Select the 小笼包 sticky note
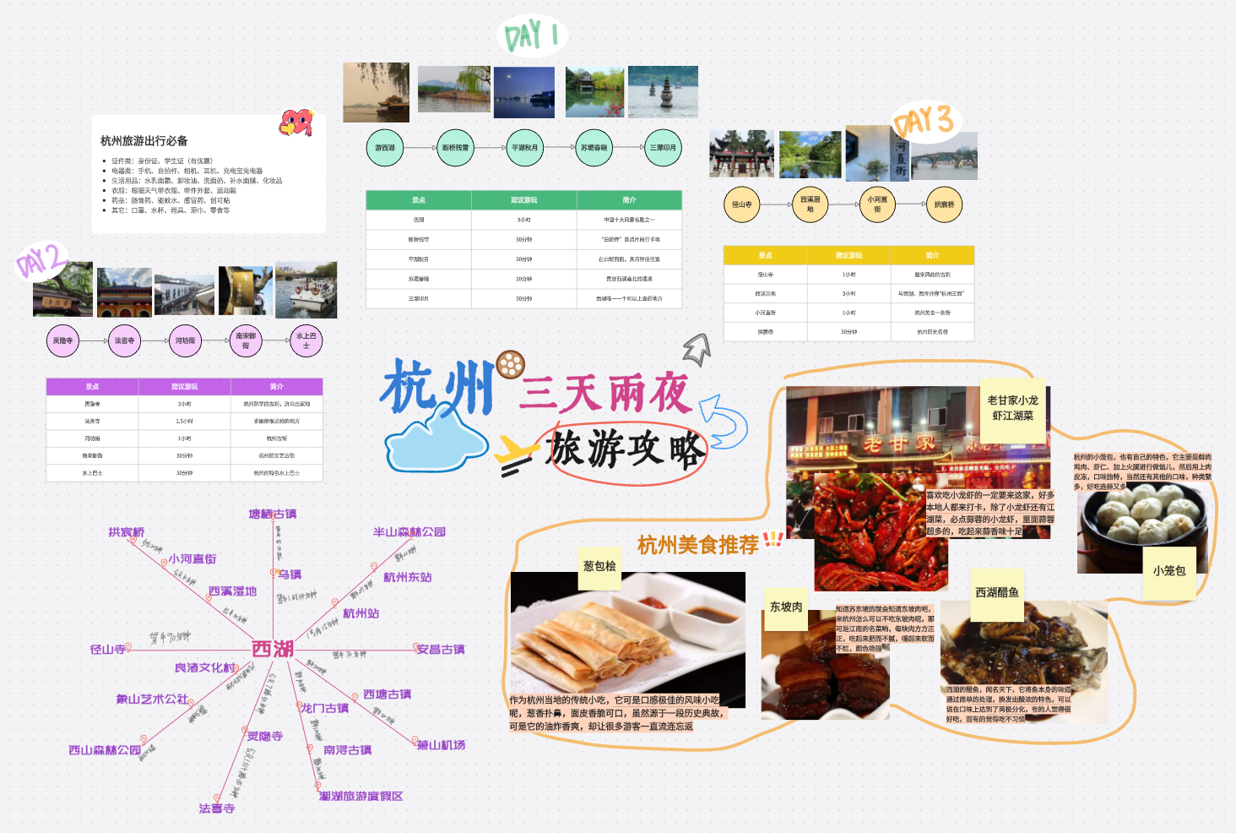This screenshot has height=833, width=1236. 1169,572
